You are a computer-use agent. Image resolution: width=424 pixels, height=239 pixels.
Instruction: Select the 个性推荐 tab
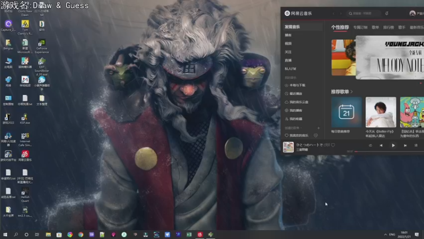(340, 27)
